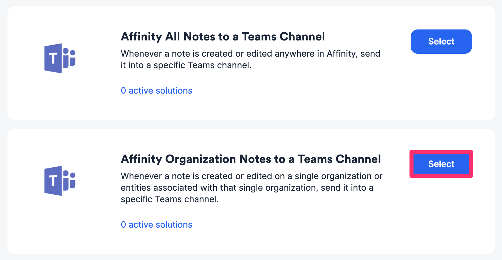This screenshot has height=260, width=502.
Task: Open 0 active solutions for All Notes
Action: point(156,90)
